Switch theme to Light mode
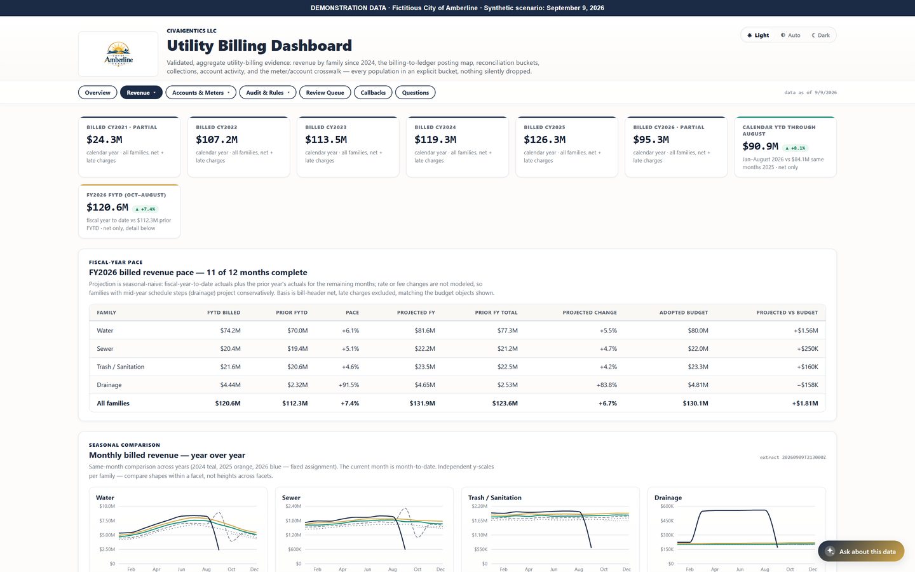Screen dimensions: 915x572 tap(758, 36)
